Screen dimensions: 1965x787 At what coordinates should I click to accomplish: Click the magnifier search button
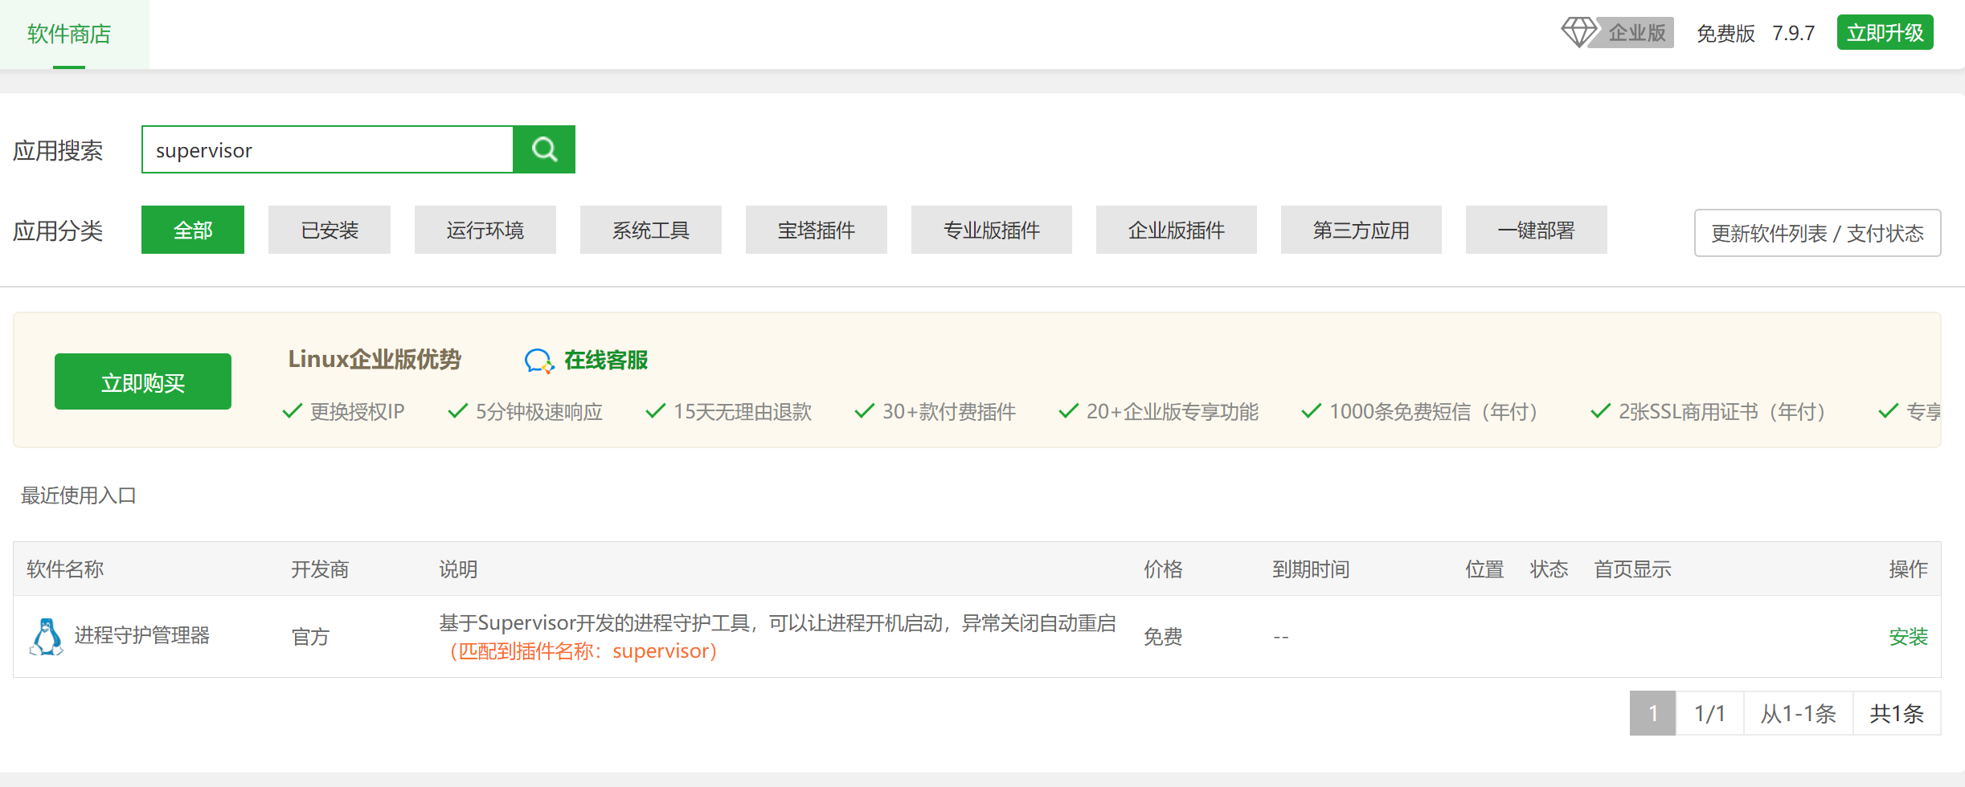544,149
